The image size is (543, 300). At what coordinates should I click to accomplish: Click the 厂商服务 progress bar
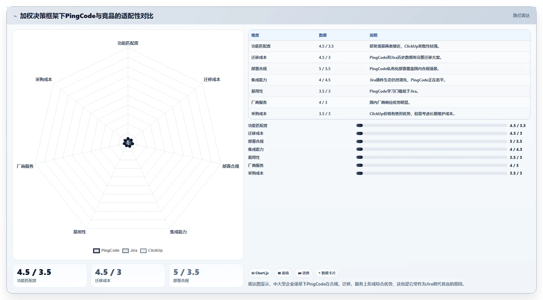[432, 165]
